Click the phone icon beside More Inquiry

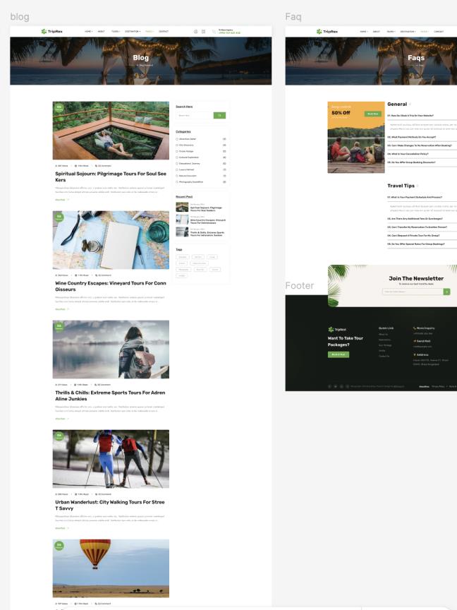pyautogui.click(x=414, y=328)
